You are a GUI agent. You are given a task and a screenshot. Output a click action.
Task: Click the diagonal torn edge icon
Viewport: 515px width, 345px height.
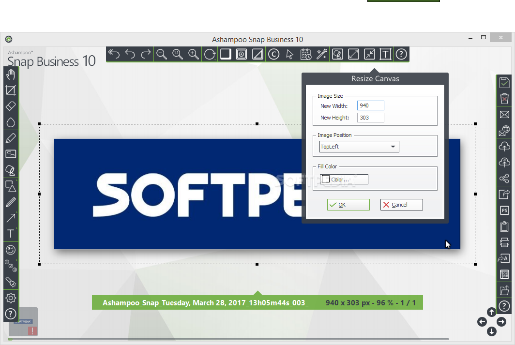(257, 54)
